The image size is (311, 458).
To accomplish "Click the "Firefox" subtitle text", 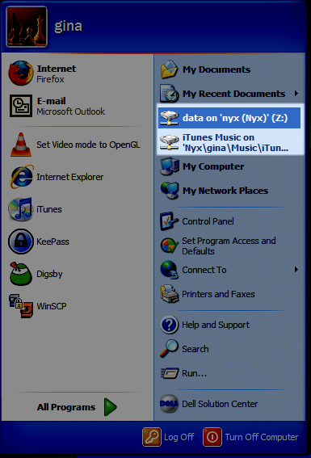I will [50, 79].
